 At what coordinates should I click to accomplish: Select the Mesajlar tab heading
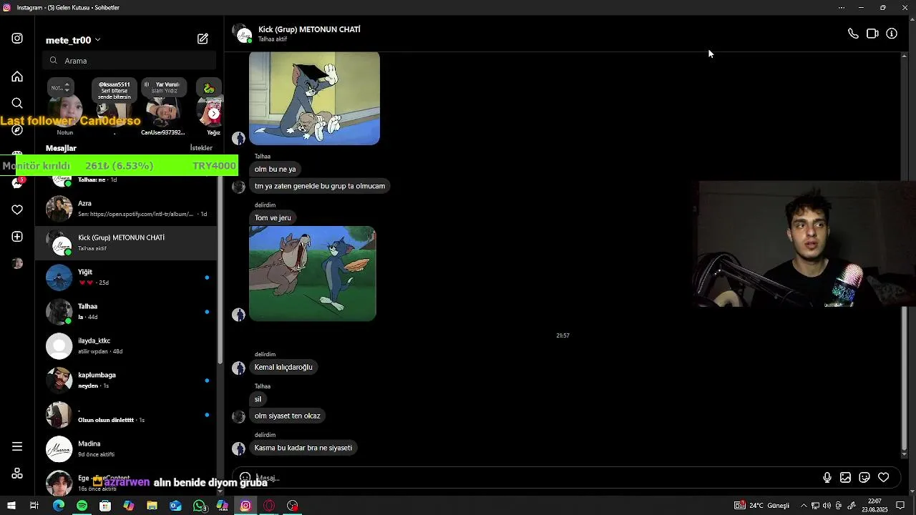click(x=61, y=148)
